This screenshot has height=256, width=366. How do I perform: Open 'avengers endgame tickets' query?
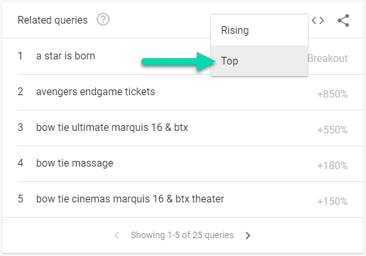(95, 92)
